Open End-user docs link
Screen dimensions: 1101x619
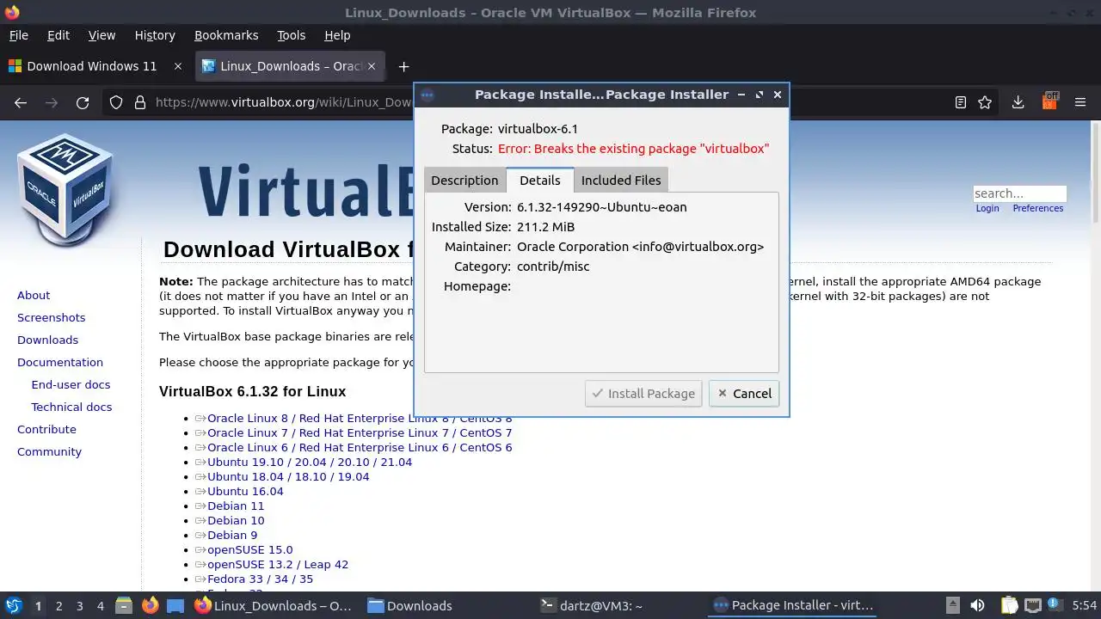(x=71, y=384)
